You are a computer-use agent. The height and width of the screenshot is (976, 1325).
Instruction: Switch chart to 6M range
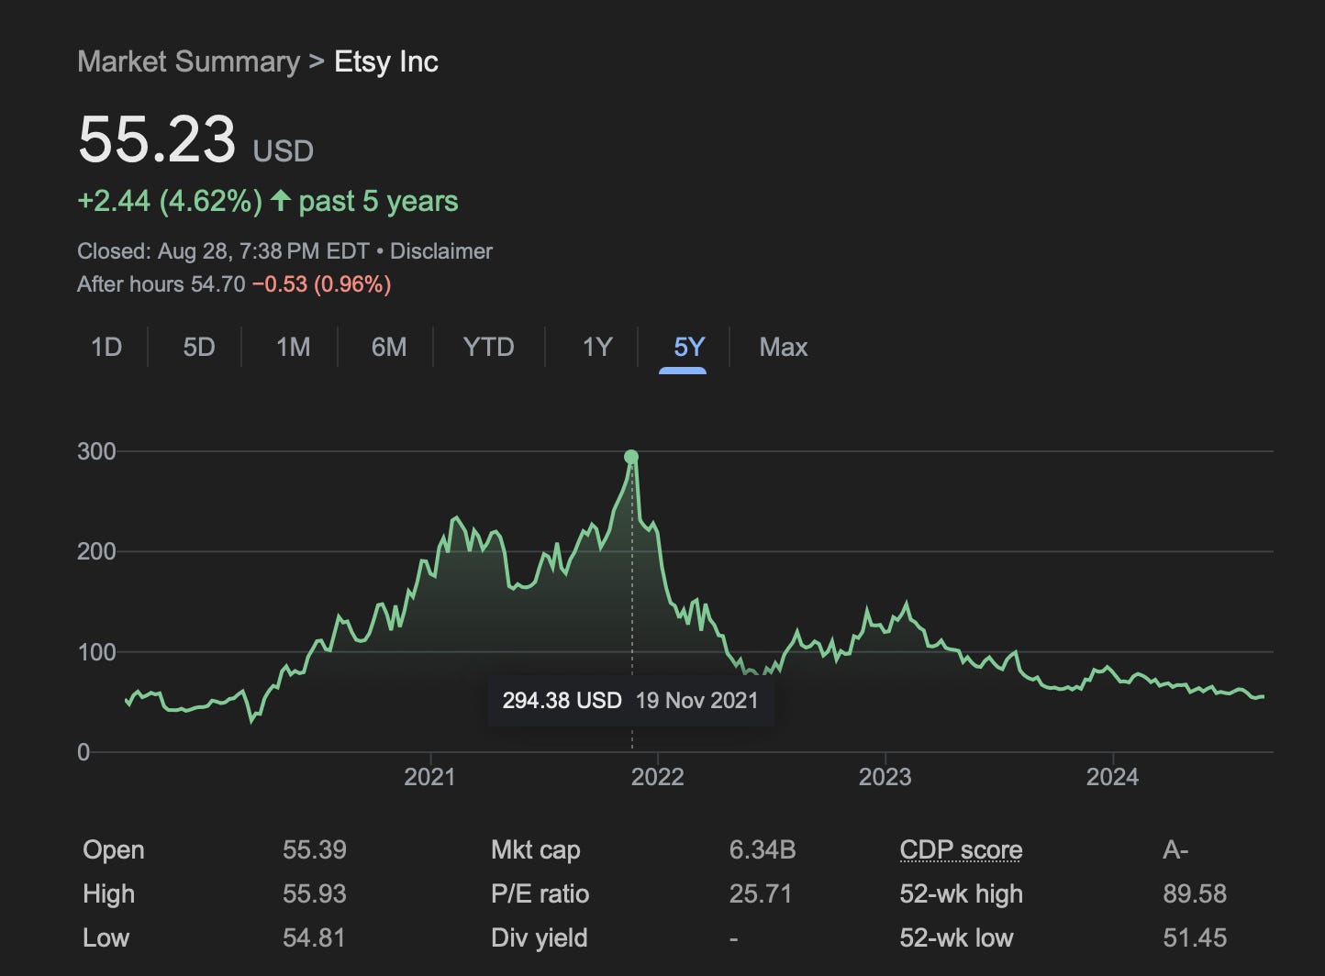pyautogui.click(x=389, y=348)
